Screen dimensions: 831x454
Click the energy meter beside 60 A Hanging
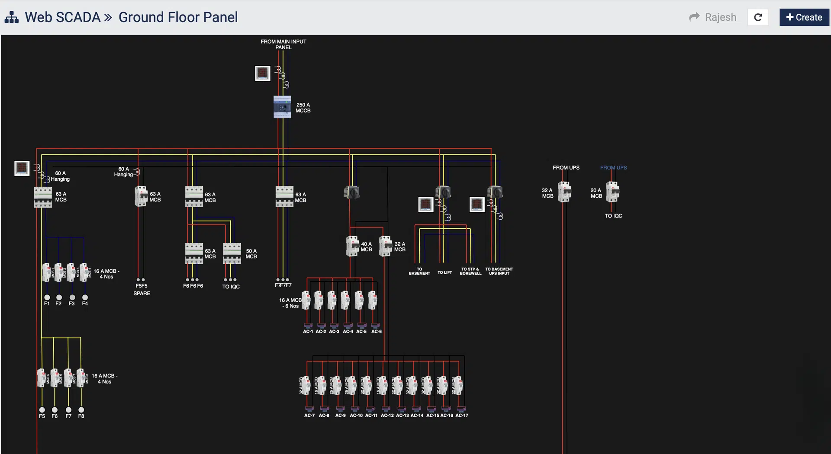(22, 168)
